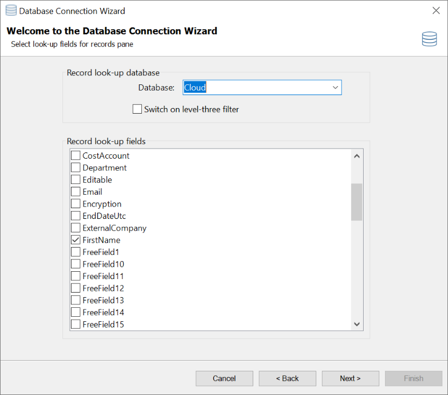Image resolution: width=448 pixels, height=395 pixels.
Task: Click the Cloud database combo box field
Action: click(x=256, y=88)
